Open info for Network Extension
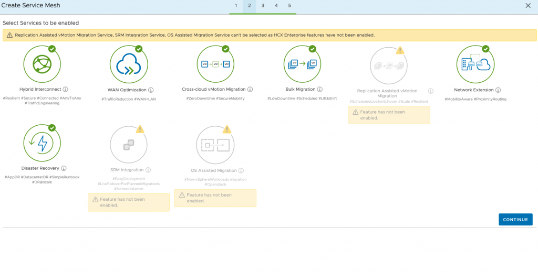Screen dimensions: 538x272 (498, 90)
